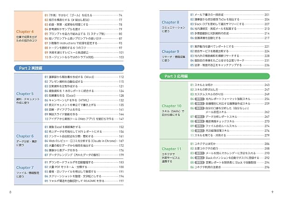Image resolution: width=283 pixels, height=201 pixels.
Task: Click the "Instructions" entry on page 93
Action: click(84, 43)
